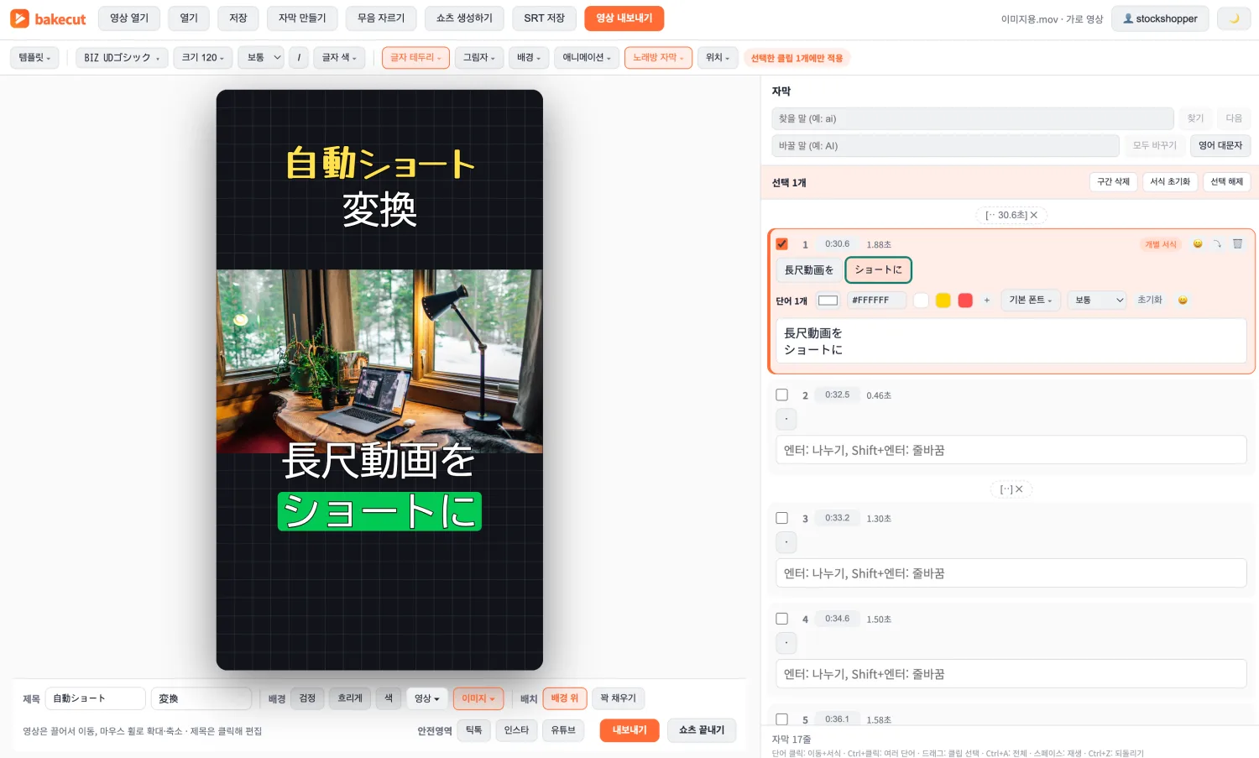Open the color picker box beside #FFFFFF

(x=828, y=301)
